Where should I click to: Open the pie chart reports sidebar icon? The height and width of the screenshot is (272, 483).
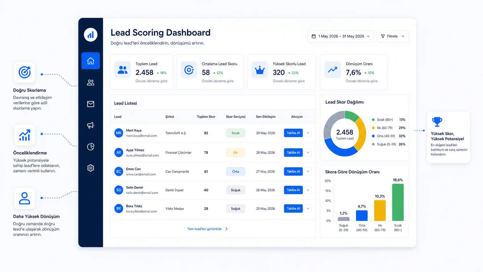(91, 147)
